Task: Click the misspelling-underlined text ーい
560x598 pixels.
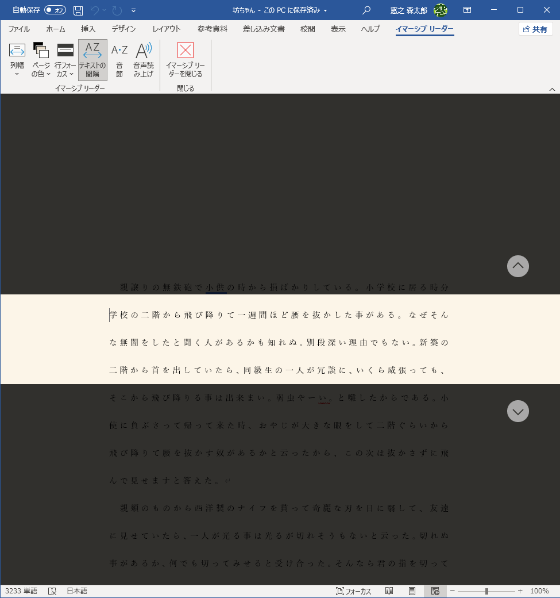Action: point(319,398)
